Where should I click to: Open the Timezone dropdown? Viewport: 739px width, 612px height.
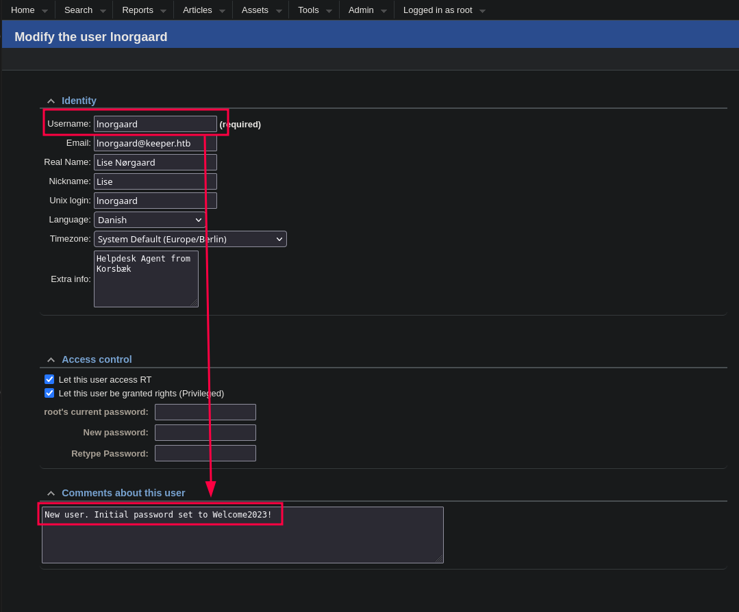(x=190, y=239)
